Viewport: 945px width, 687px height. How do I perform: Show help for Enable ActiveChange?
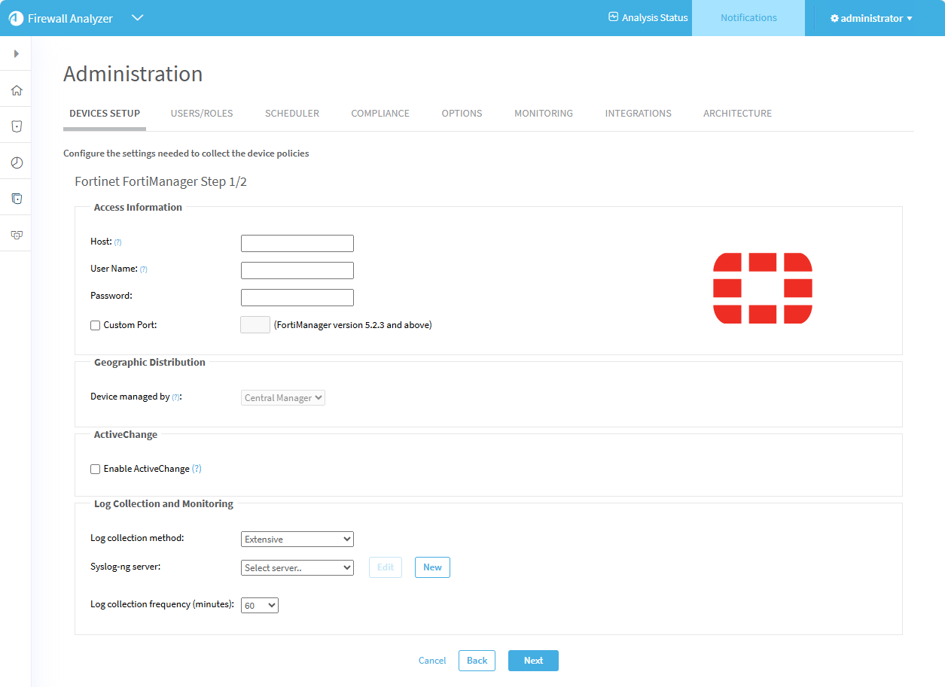click(197, 469)
